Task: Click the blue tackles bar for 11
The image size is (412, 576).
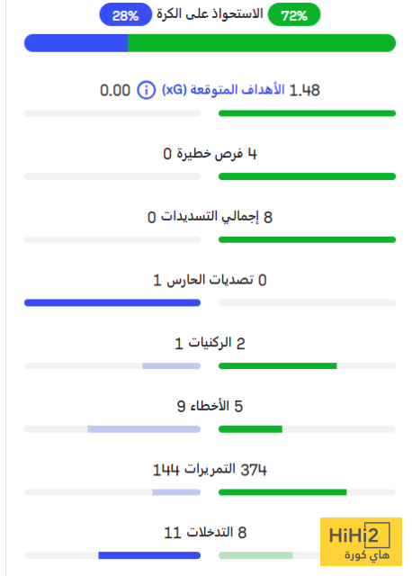Action: [149, 555]
